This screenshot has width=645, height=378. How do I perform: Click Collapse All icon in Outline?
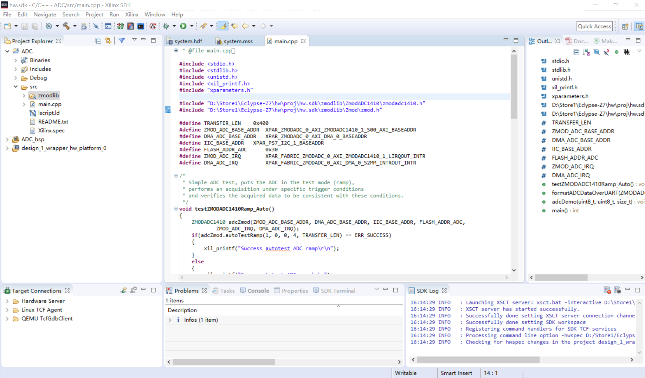(576, 52)
